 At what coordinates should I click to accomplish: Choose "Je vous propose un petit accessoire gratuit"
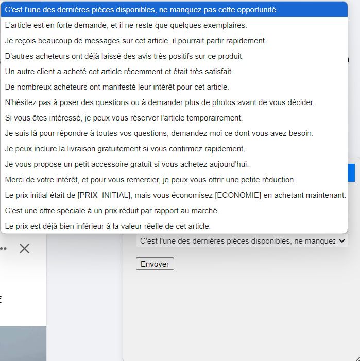174,164
